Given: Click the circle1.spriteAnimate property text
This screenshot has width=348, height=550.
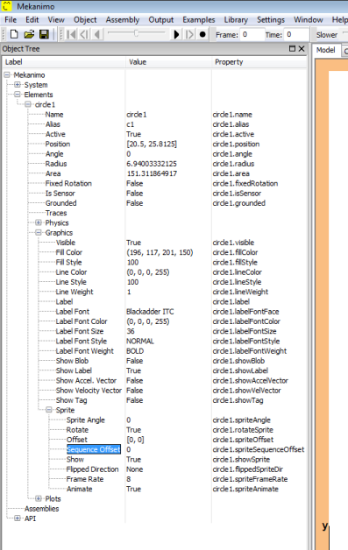Looking at the screenshot, I should 245,489.
